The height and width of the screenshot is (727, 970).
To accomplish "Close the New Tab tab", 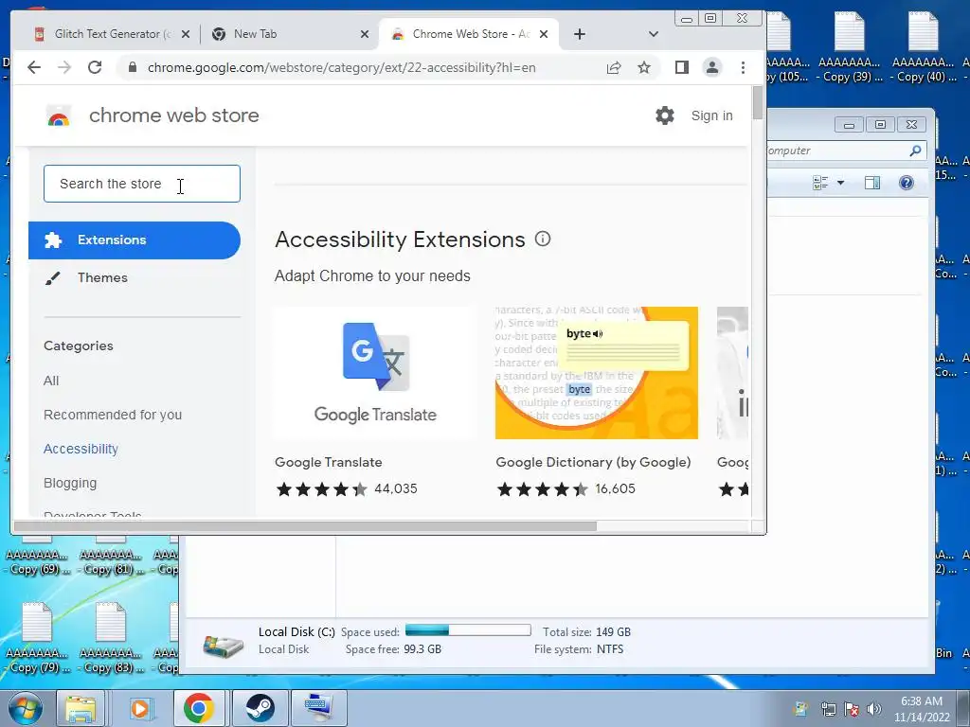I will coord(365,34).
